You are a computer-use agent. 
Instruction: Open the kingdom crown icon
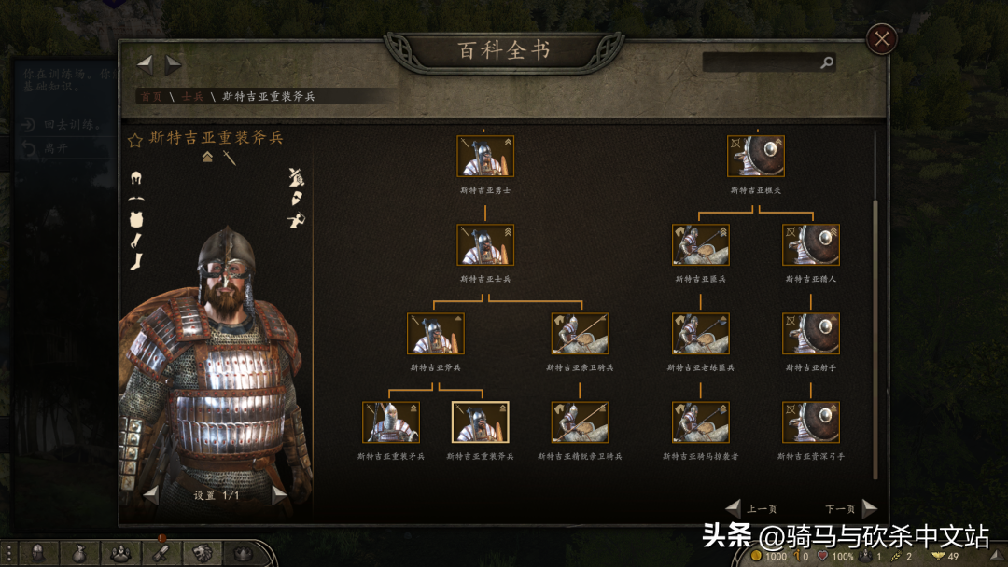[243, 553]
